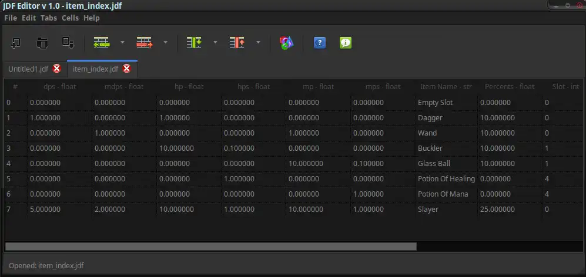Click the 5.000000 dps cell in row 7
The width and height of the screenshot is (586, 277).
[60, 210]
